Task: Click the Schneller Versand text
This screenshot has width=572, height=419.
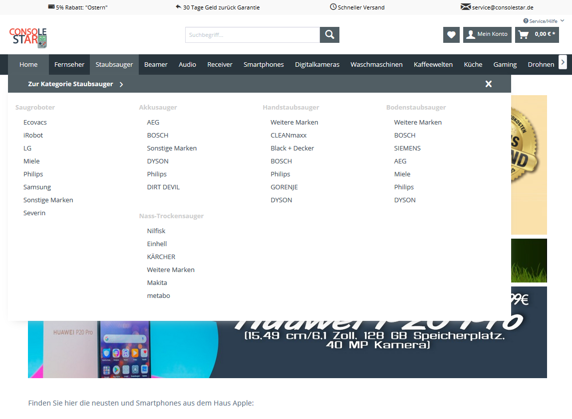Action: tap(361, 7)
